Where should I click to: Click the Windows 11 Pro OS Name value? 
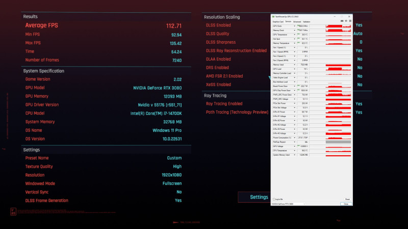tap(167, 130)
